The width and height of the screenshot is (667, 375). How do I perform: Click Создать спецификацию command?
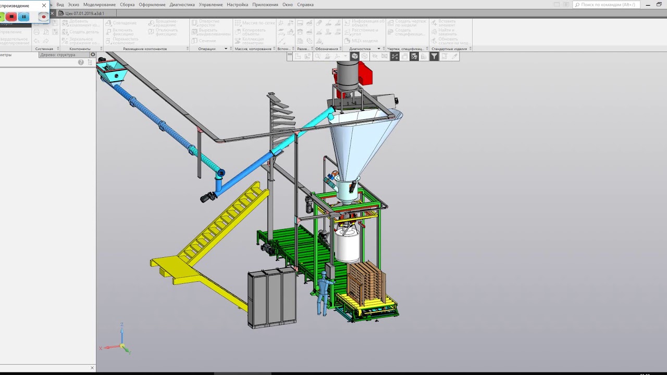pyautogui.click(x=407, y=32)
